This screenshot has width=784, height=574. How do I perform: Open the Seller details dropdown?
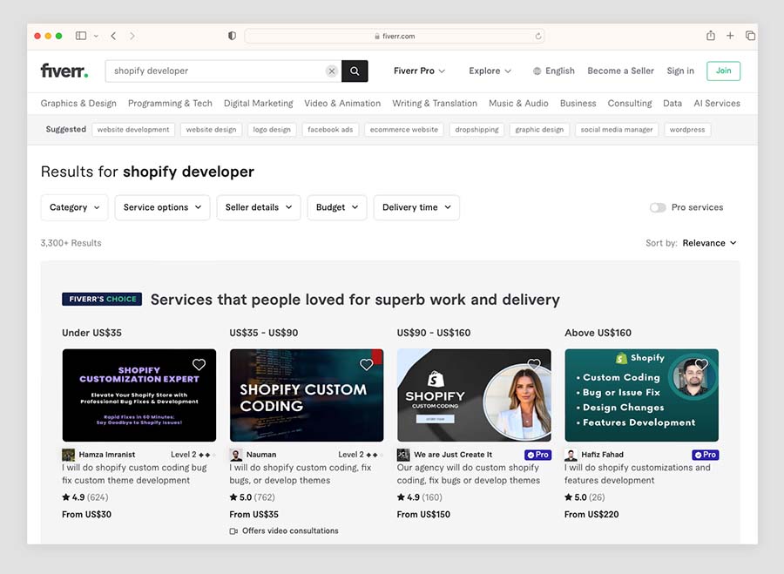(259, 207)
